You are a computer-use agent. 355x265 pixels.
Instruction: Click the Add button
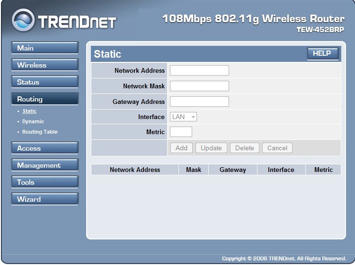pos(181,148)
